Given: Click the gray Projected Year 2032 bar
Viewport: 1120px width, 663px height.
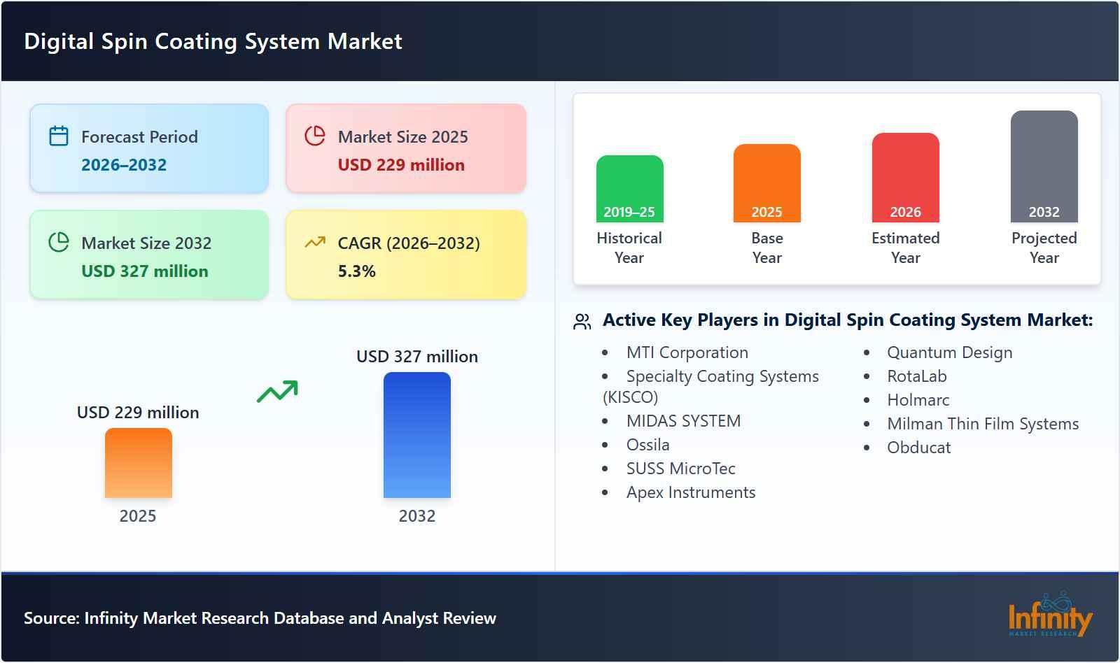Looking at the screenshot, I should tap(1044, 166).
